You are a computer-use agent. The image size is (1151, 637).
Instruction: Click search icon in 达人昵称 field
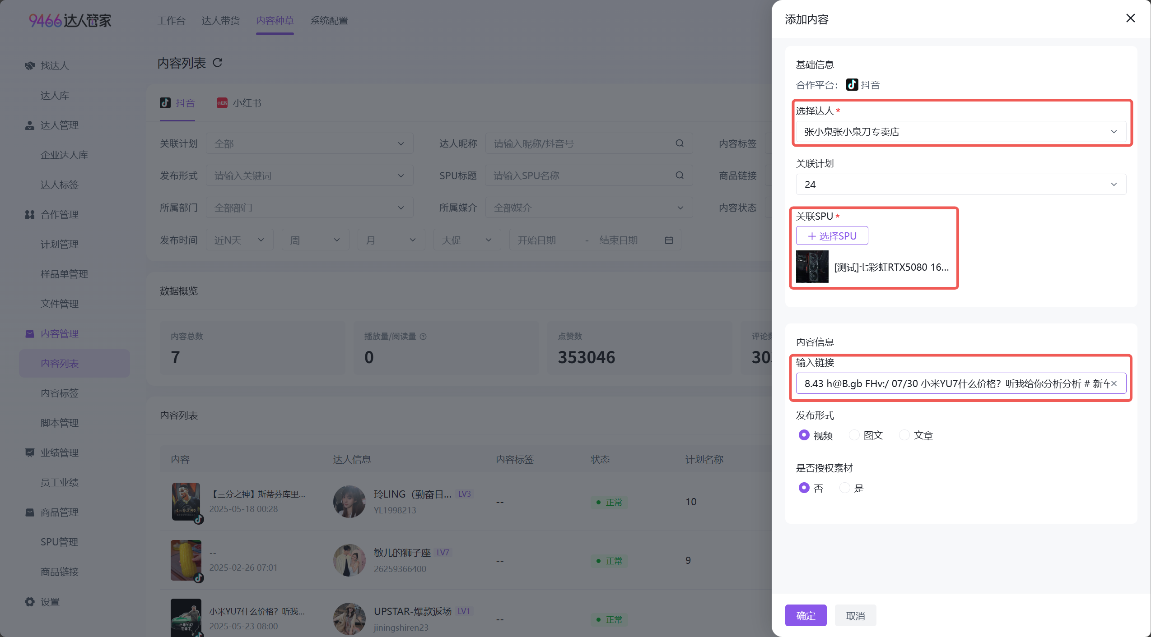coord(680,143)
